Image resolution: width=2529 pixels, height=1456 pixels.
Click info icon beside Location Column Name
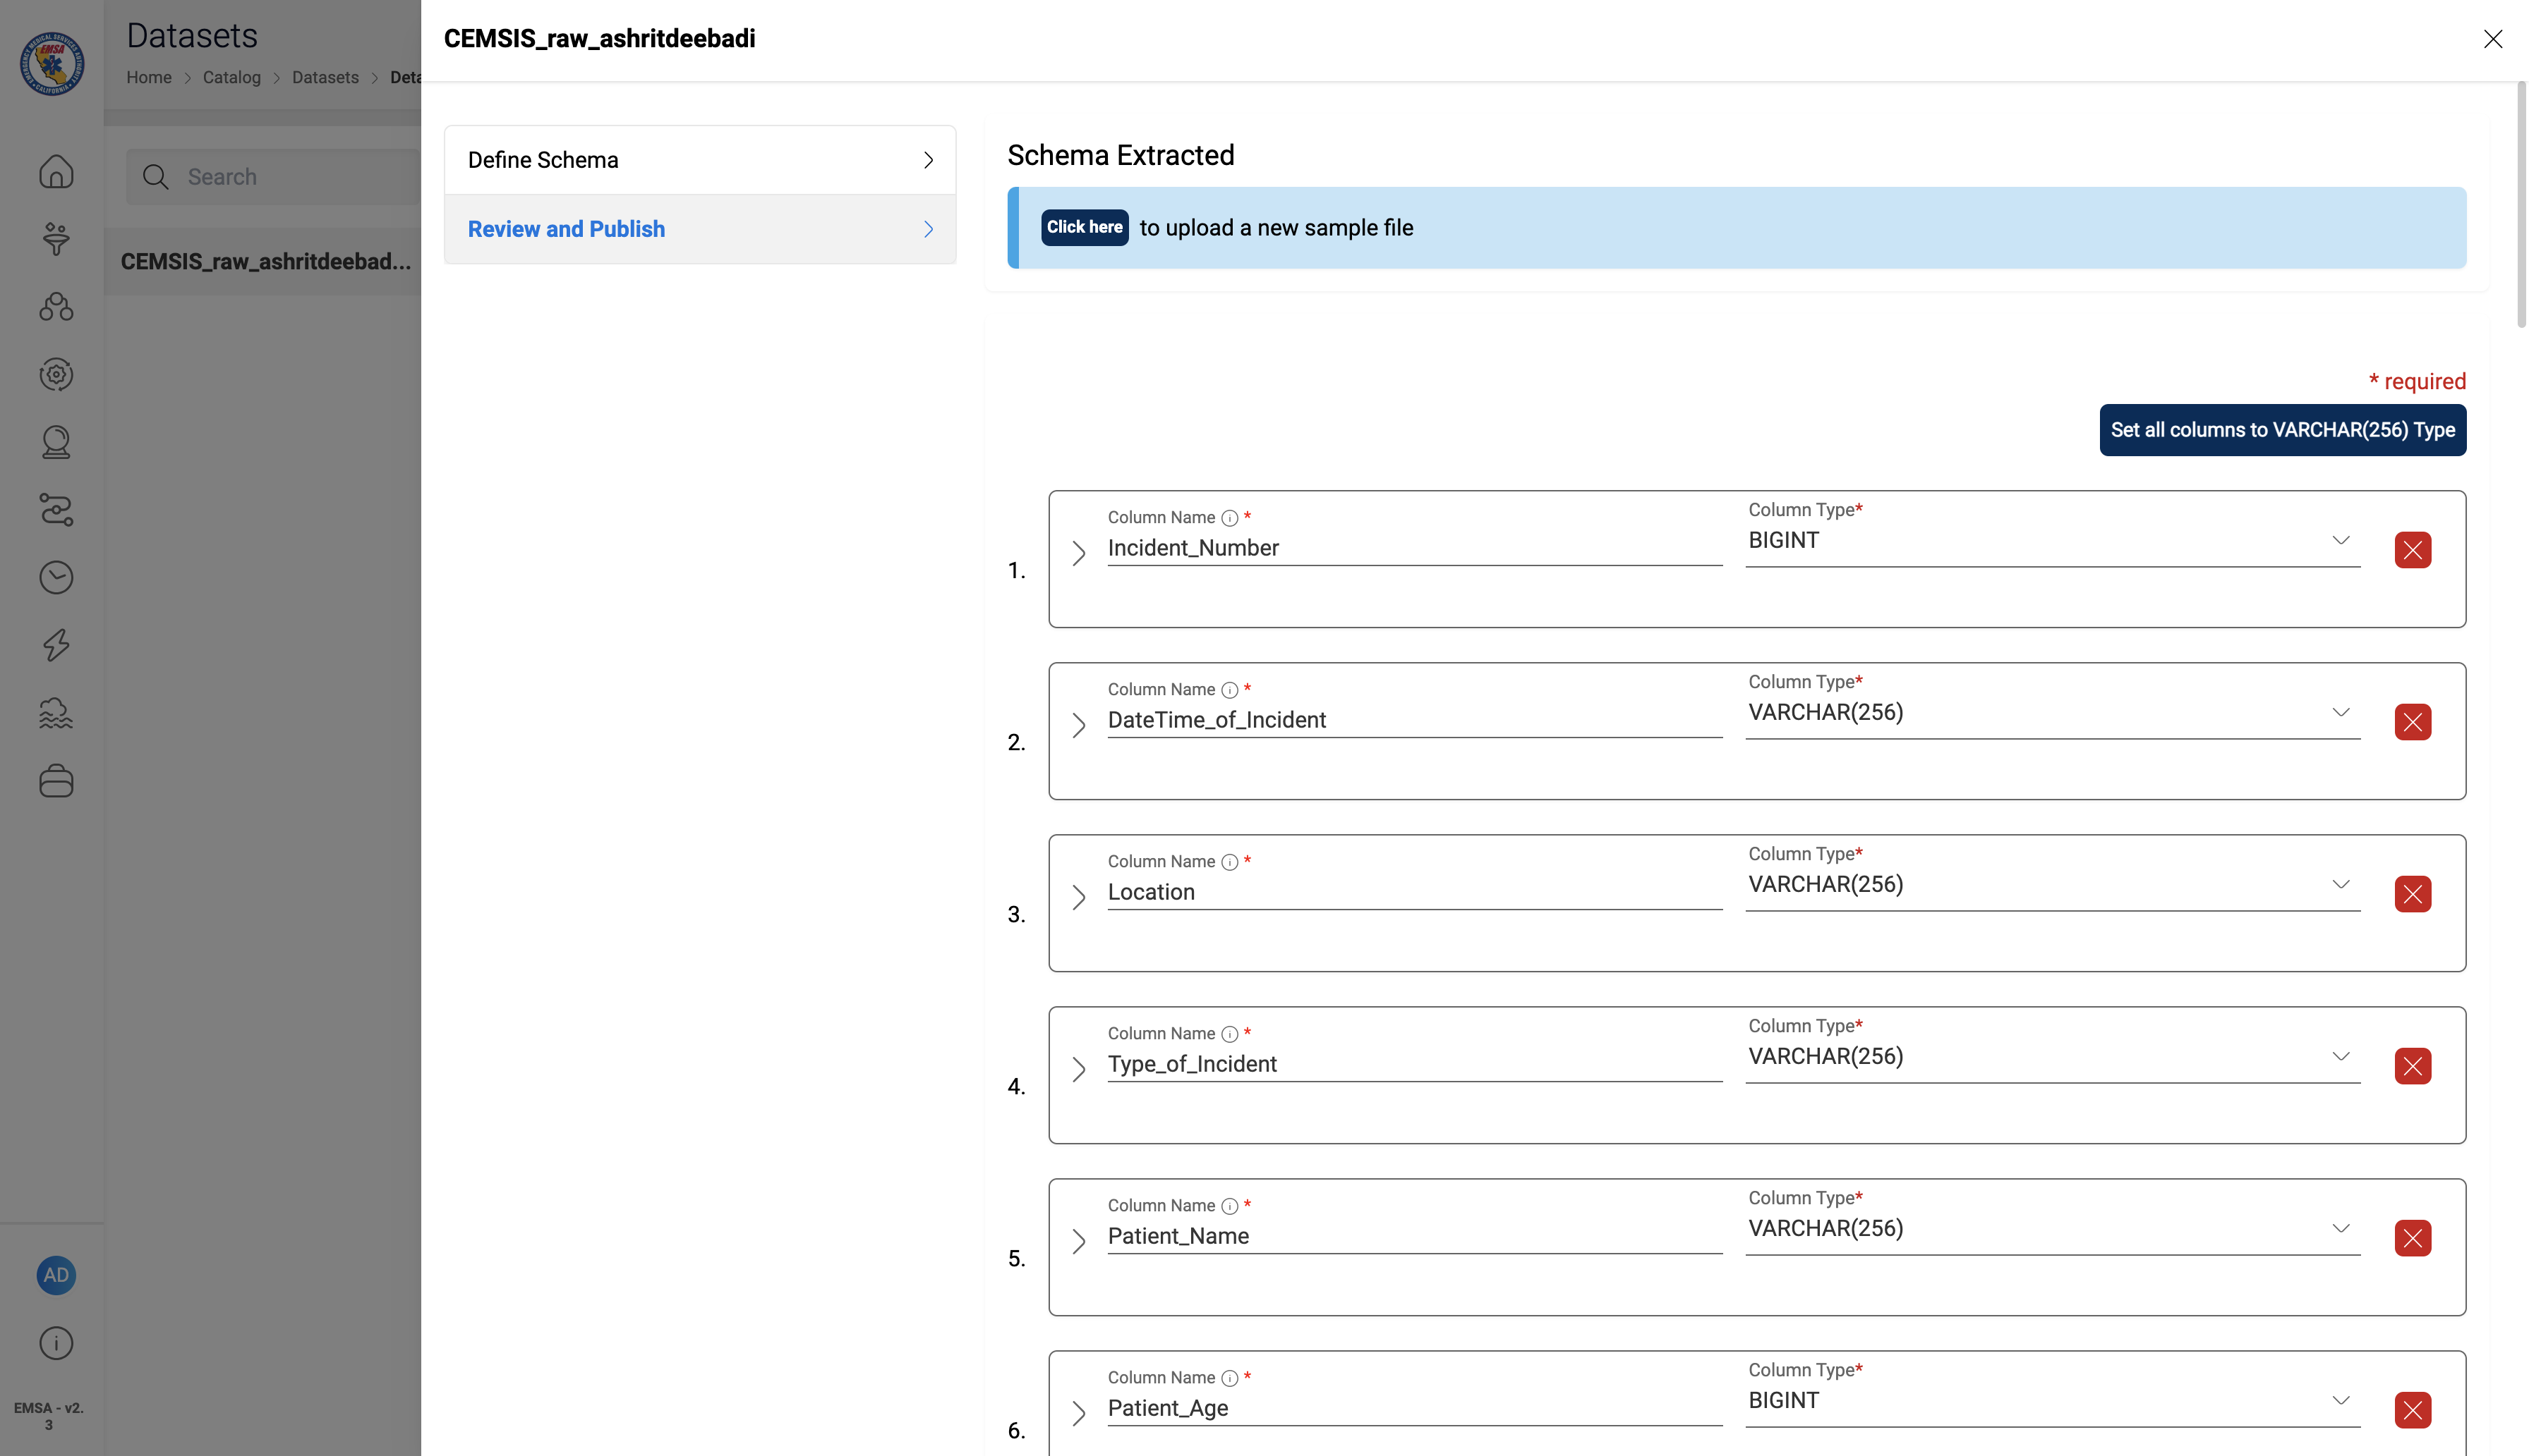1229,862
